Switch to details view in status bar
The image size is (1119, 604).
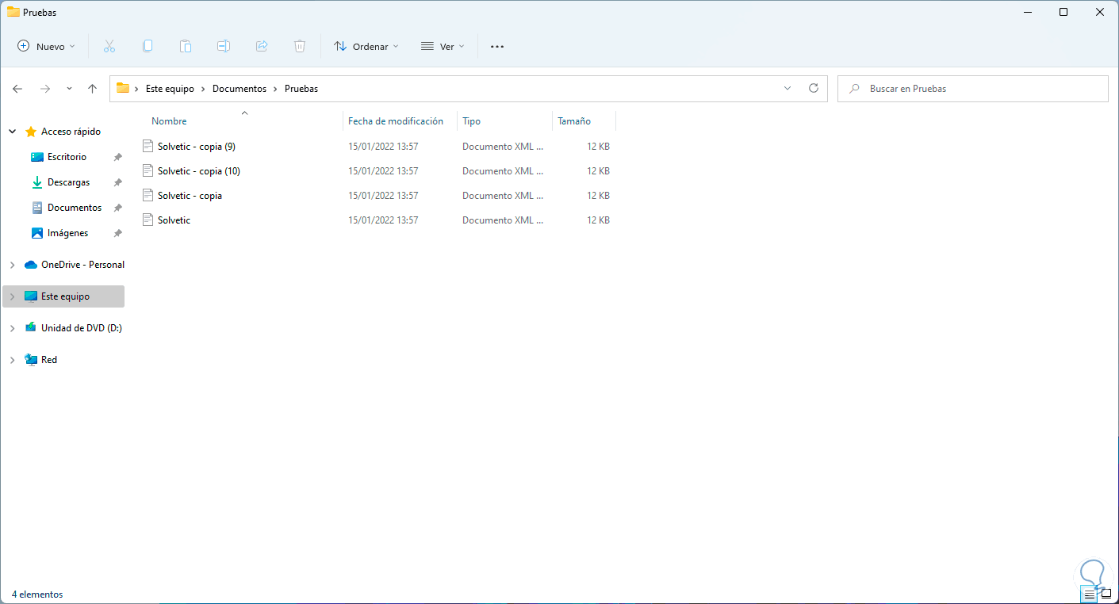(x=1089, y=594)
